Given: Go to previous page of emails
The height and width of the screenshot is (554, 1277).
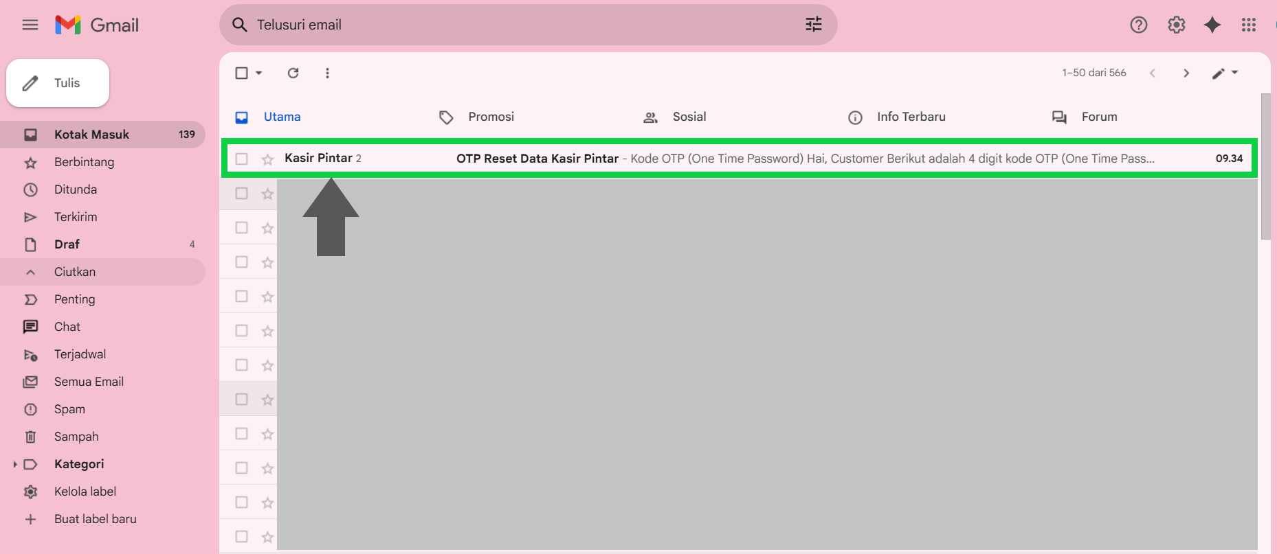Looking at the screenshot, I should (1153, 73).
